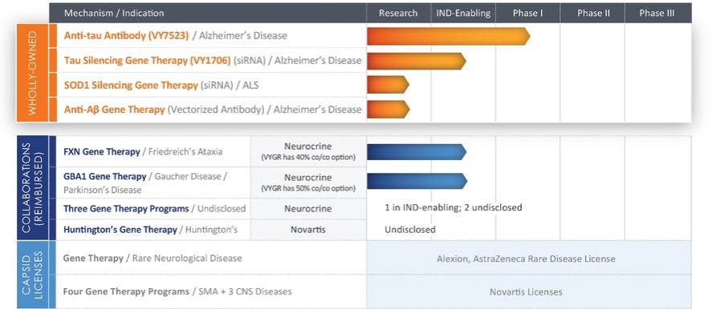Click the FXN Gene Therapy blue progress bar
716x309 pixels.
coord(417,152)
